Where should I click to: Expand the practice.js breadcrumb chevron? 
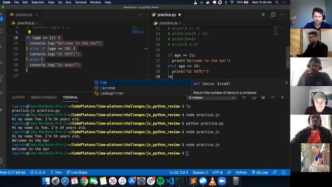[x=37, y=23]
